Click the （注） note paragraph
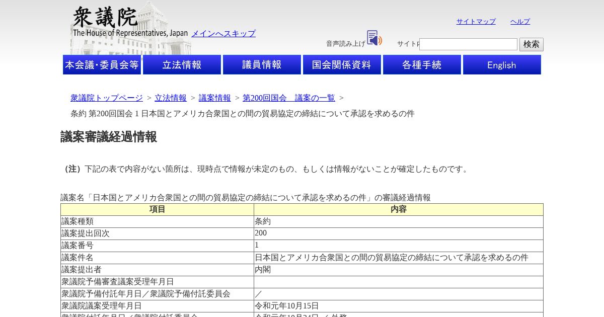The width and height of the screenshot is (604, 317). (x=265, y=169)
